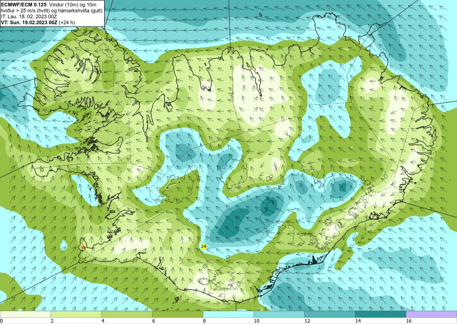The height and width of the screenshot is (324, 457).
Task: Pick the 12–14 m/s legend swatch
Action: pyautogui.click(x=329, y=314)
